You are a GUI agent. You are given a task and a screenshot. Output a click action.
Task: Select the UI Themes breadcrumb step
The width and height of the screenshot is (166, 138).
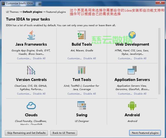click(12, 12)
